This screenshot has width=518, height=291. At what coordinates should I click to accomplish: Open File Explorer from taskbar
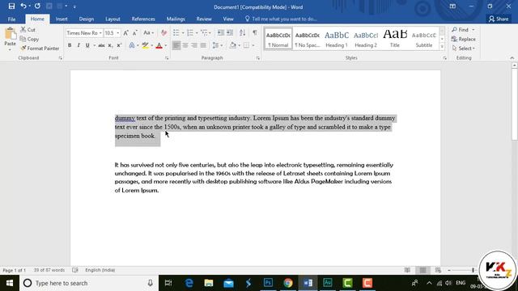[x=209, y=283]
